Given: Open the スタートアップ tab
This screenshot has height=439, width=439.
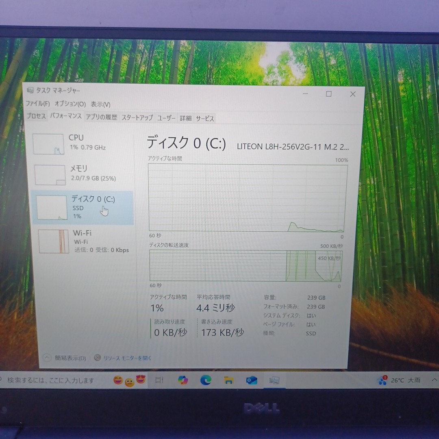Looking at the screenshot, I should (137, 117).
